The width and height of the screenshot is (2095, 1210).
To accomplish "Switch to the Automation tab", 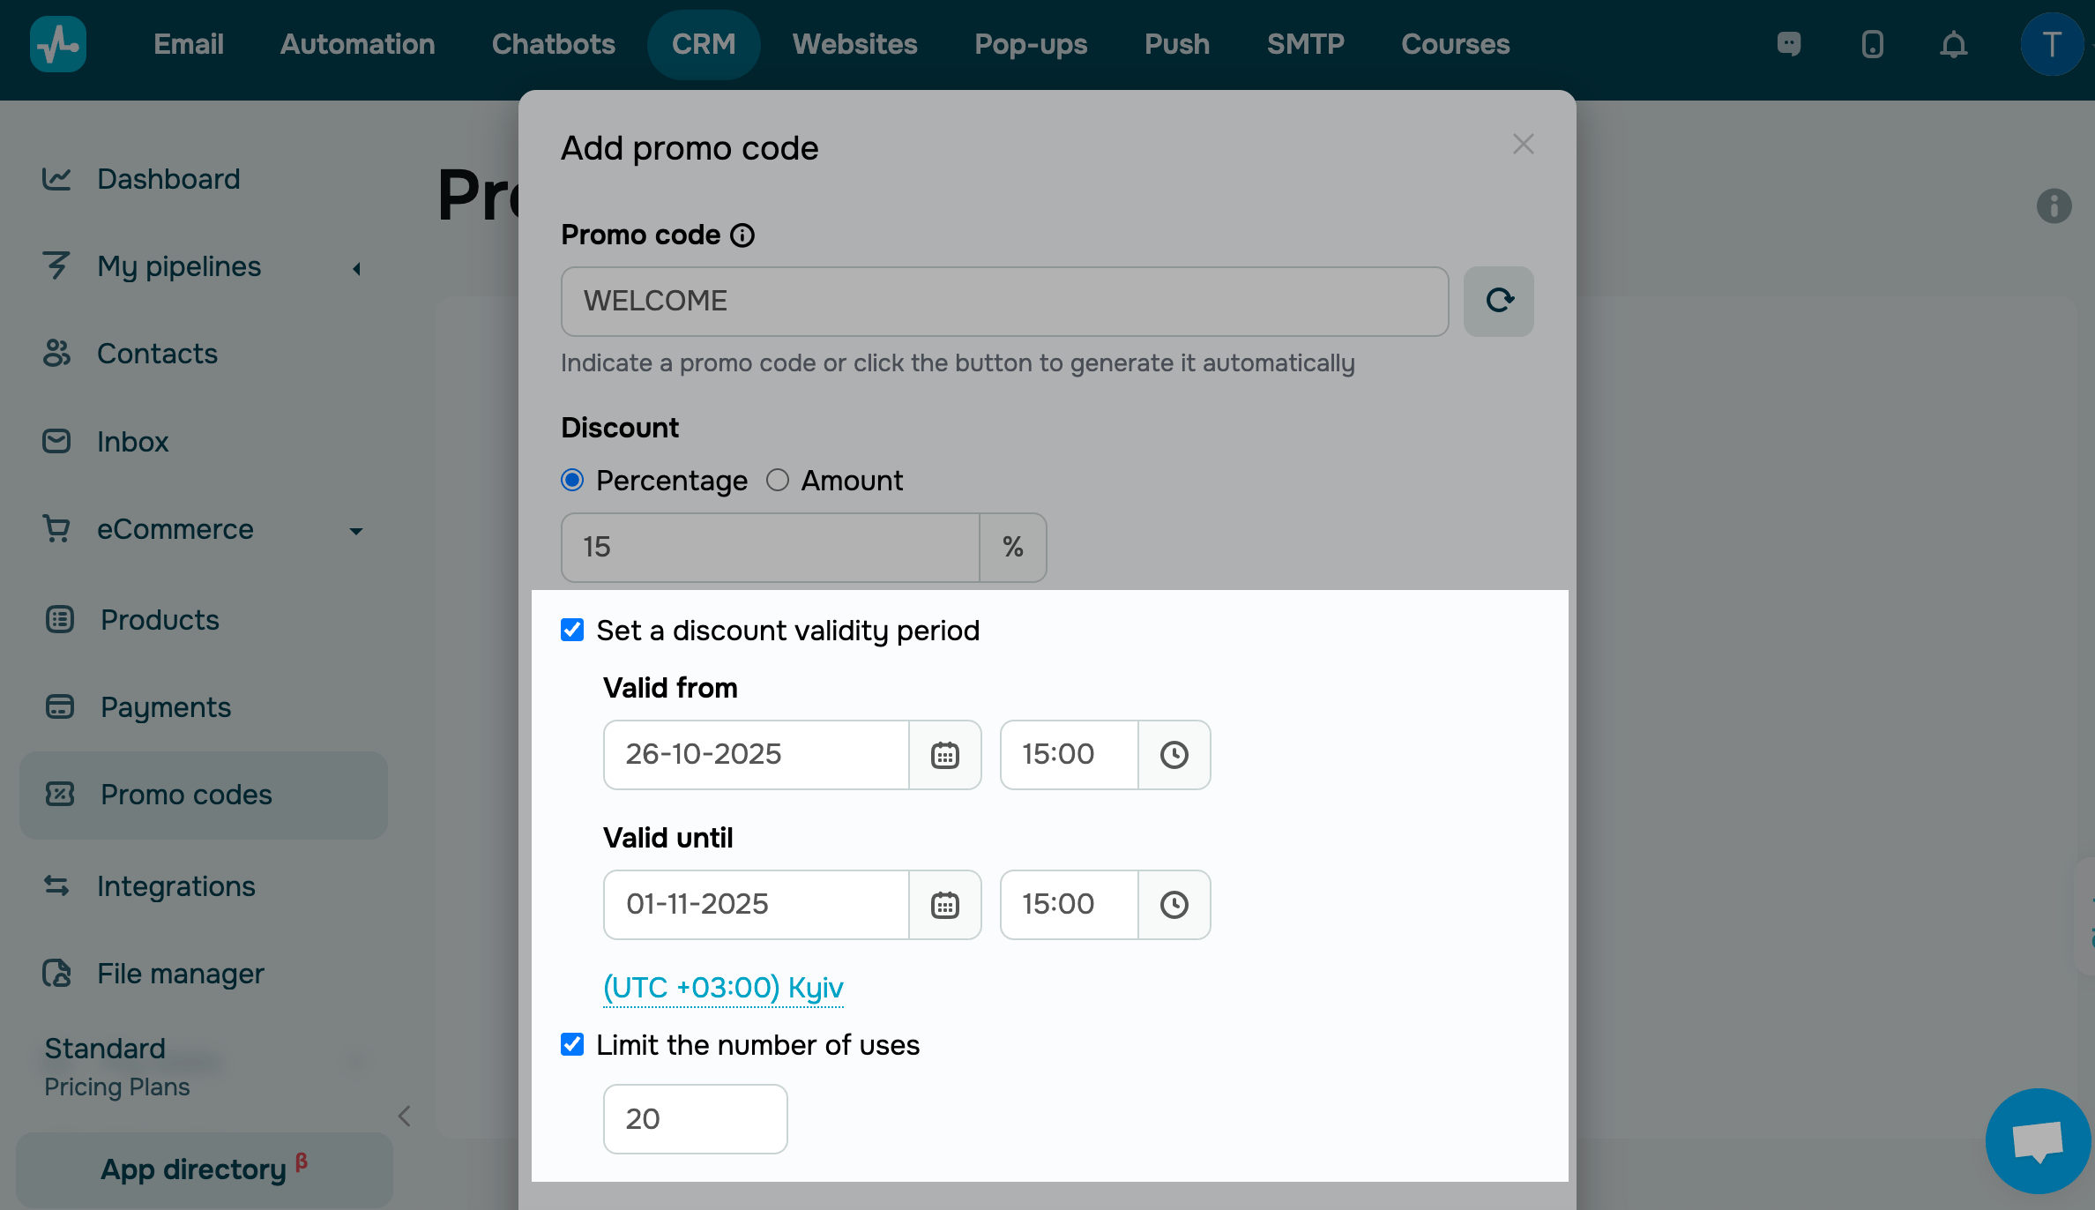I will 357,44.
